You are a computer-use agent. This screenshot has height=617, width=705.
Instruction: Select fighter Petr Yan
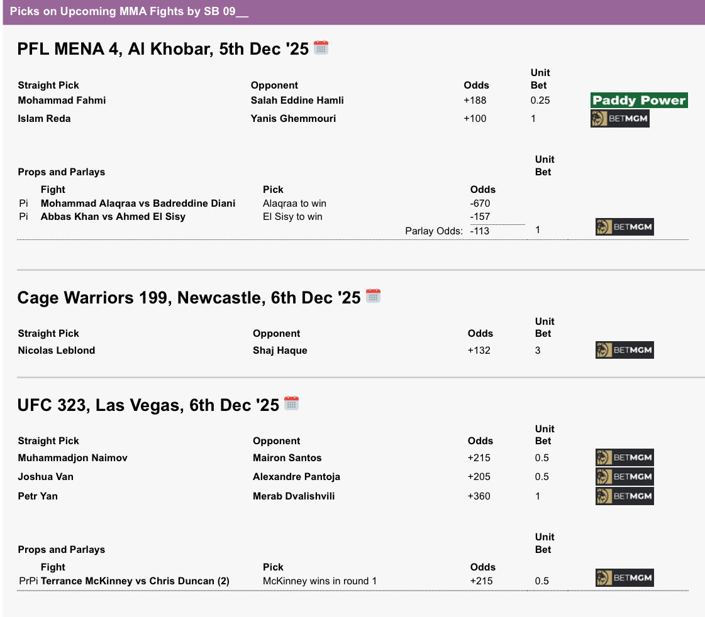tap(38, 496)
